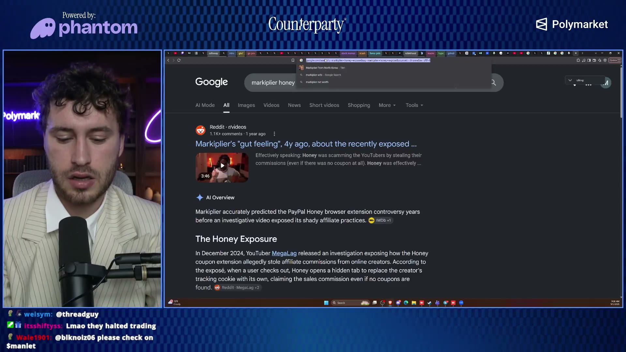Open the tab search chevron in tab strip
This screenshot has height=352, width=626.
596,53
